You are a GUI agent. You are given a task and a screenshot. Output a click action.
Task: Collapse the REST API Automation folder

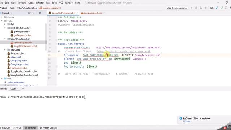[5, 28]
